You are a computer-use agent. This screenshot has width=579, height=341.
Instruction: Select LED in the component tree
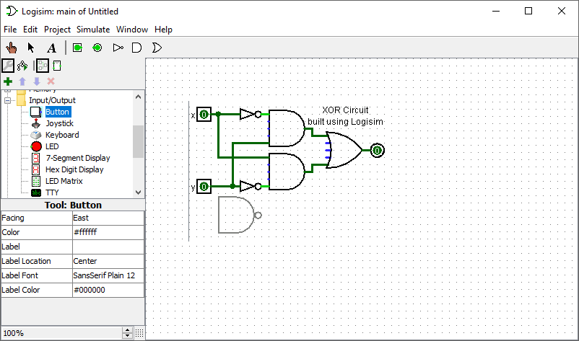point(51,146)
